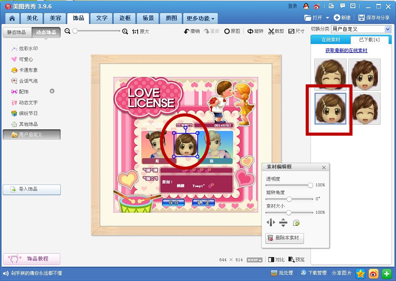Switch to the 已下载[4] tab
This screenshot has height=281, width=396.
(369, 40)
